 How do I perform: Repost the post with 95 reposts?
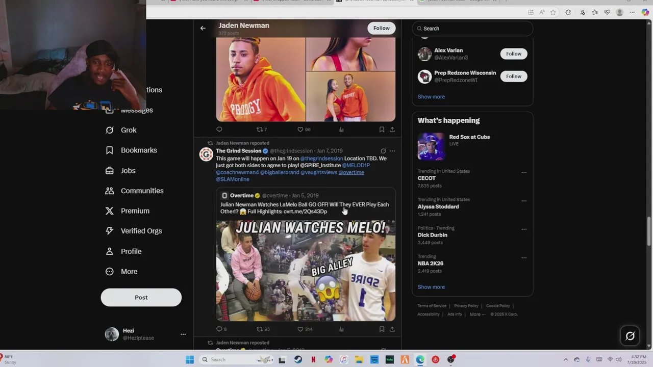263,329
